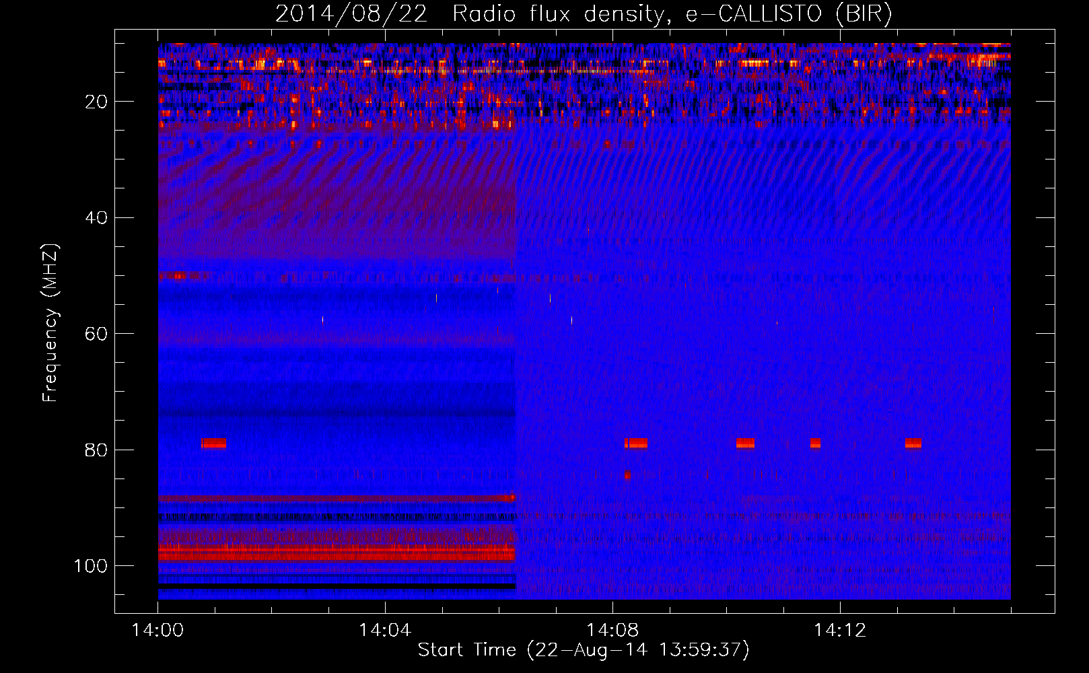Image resolution: width=1089 pixels, height=673 pixels.
Task: Click the "20" frequency tick label
Action: click(x=97, y=102)
